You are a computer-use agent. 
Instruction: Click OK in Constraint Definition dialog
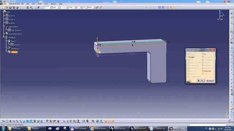tap(201, 80)
